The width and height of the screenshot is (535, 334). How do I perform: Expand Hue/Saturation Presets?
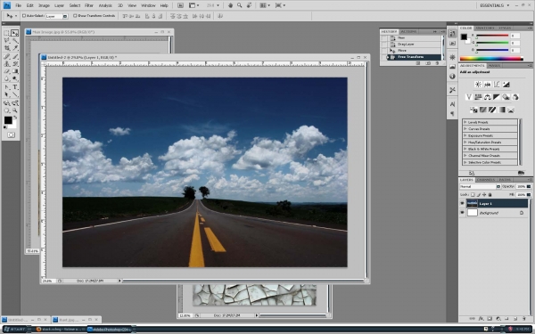[x=465, y=143]
